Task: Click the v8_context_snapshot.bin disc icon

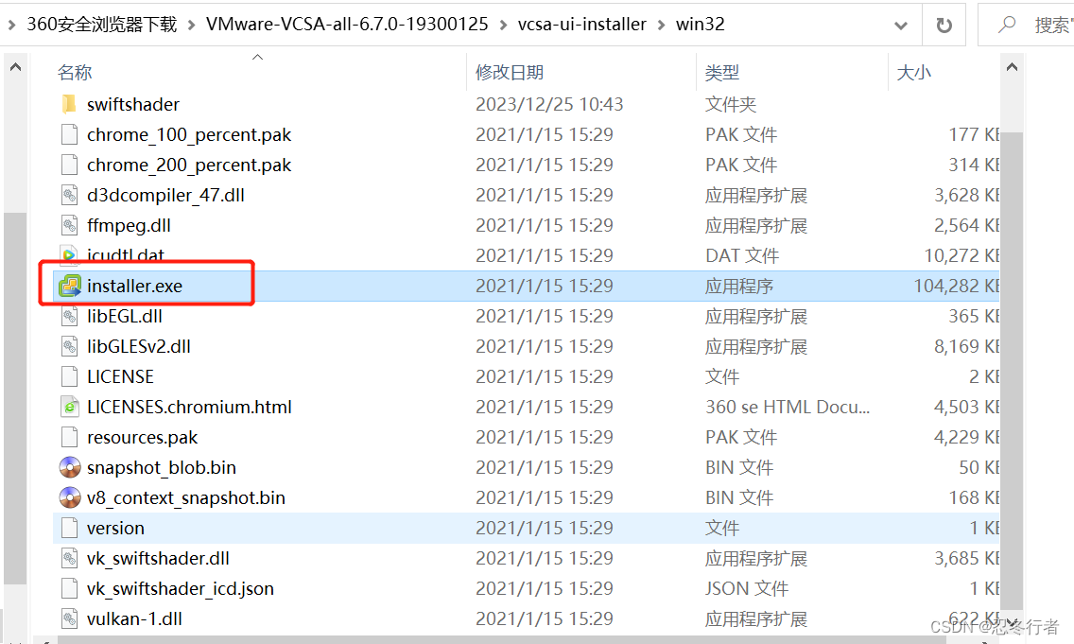Action: tap(70, 497)
